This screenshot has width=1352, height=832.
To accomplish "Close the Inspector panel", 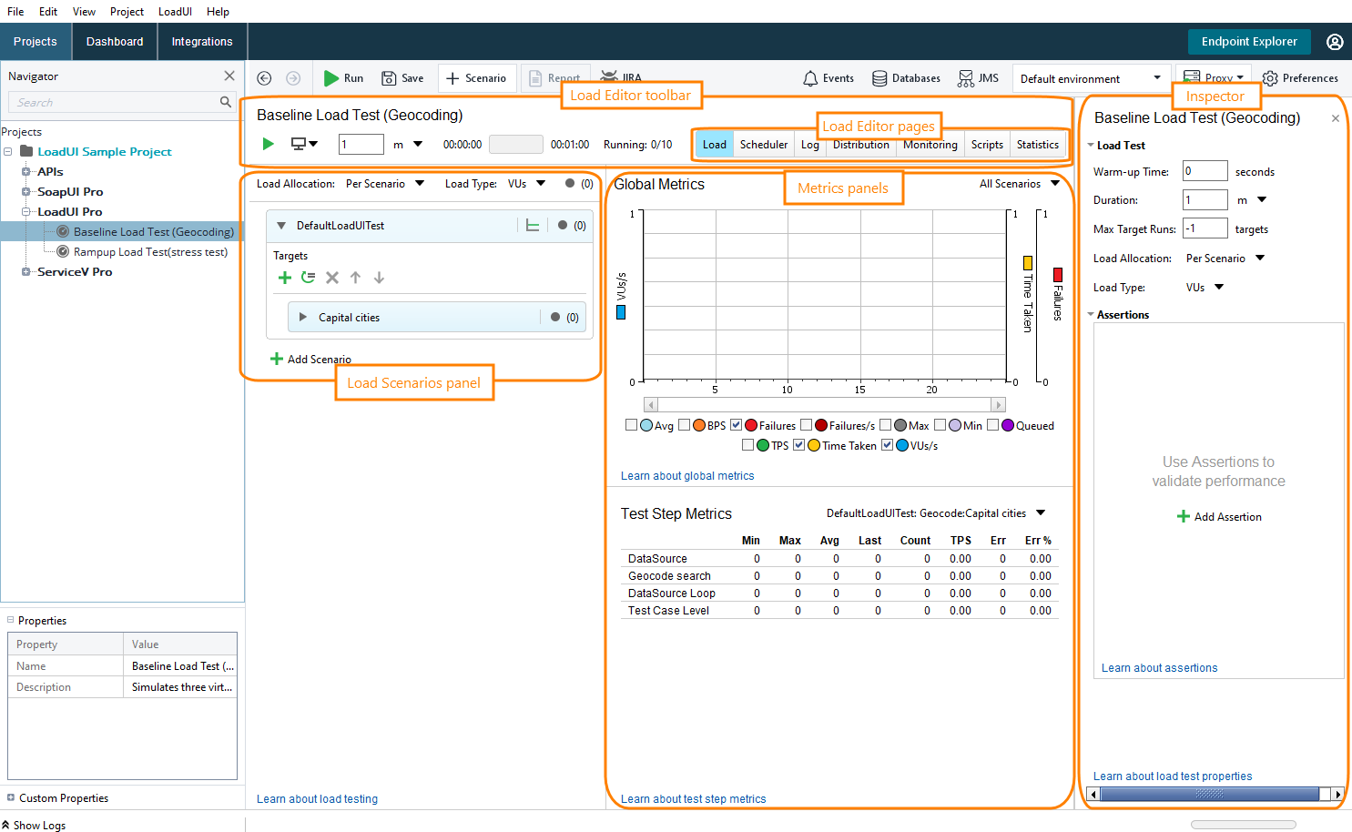I will 1336,118.
